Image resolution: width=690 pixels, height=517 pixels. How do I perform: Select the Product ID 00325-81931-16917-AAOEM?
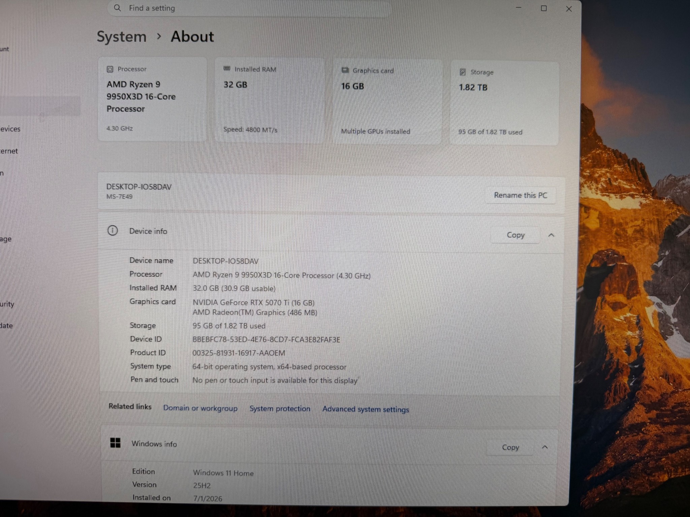(239, 353)
